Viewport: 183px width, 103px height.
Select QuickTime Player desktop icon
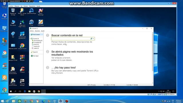point(31,11)
